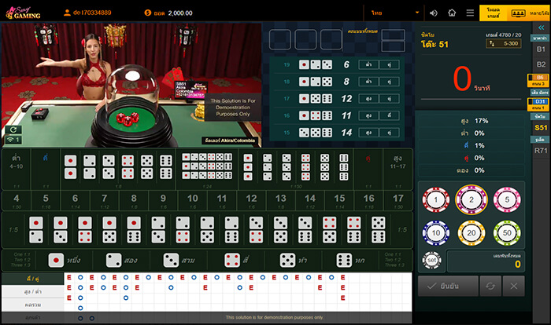The height and width of the screenshot is (325, 551).
Task: Bet on odd คี่ left of doubles
Action: (46, 170)
